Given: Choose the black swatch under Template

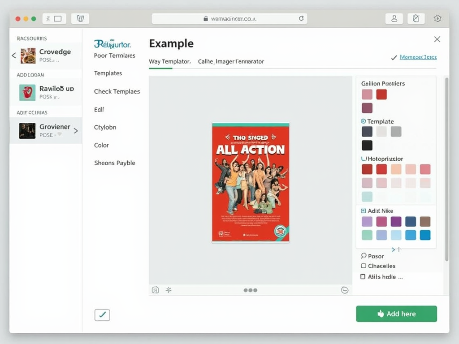Looking at the screenshot, I should [367, 145].
